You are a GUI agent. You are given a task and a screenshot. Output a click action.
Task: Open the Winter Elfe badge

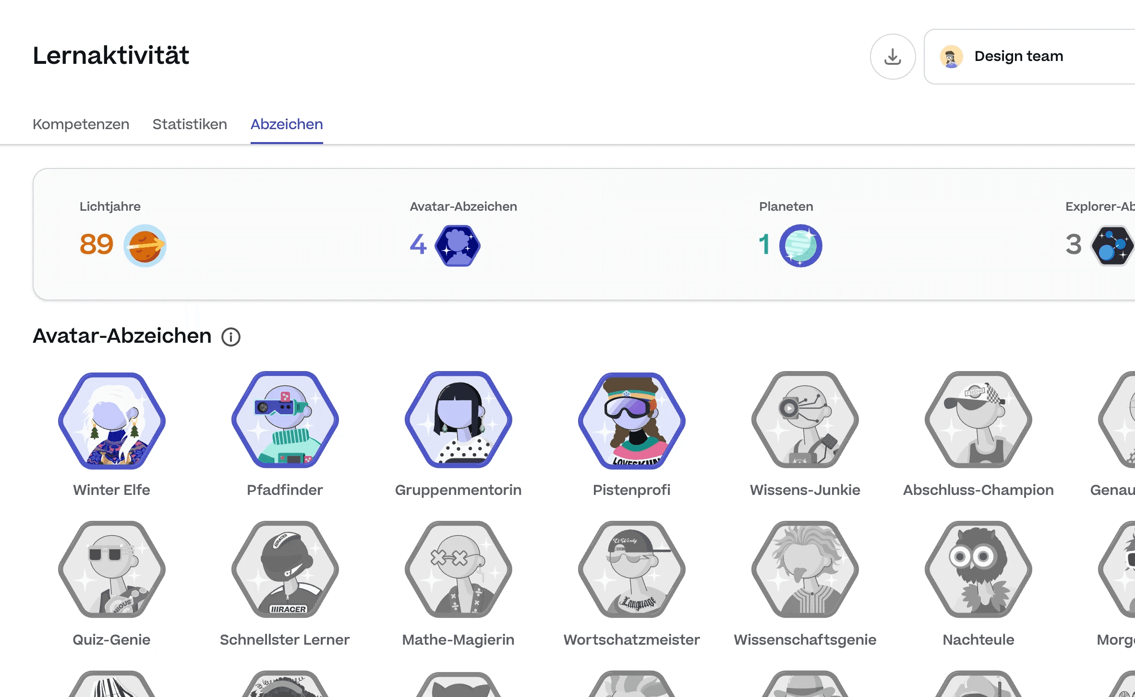point(112,421)
